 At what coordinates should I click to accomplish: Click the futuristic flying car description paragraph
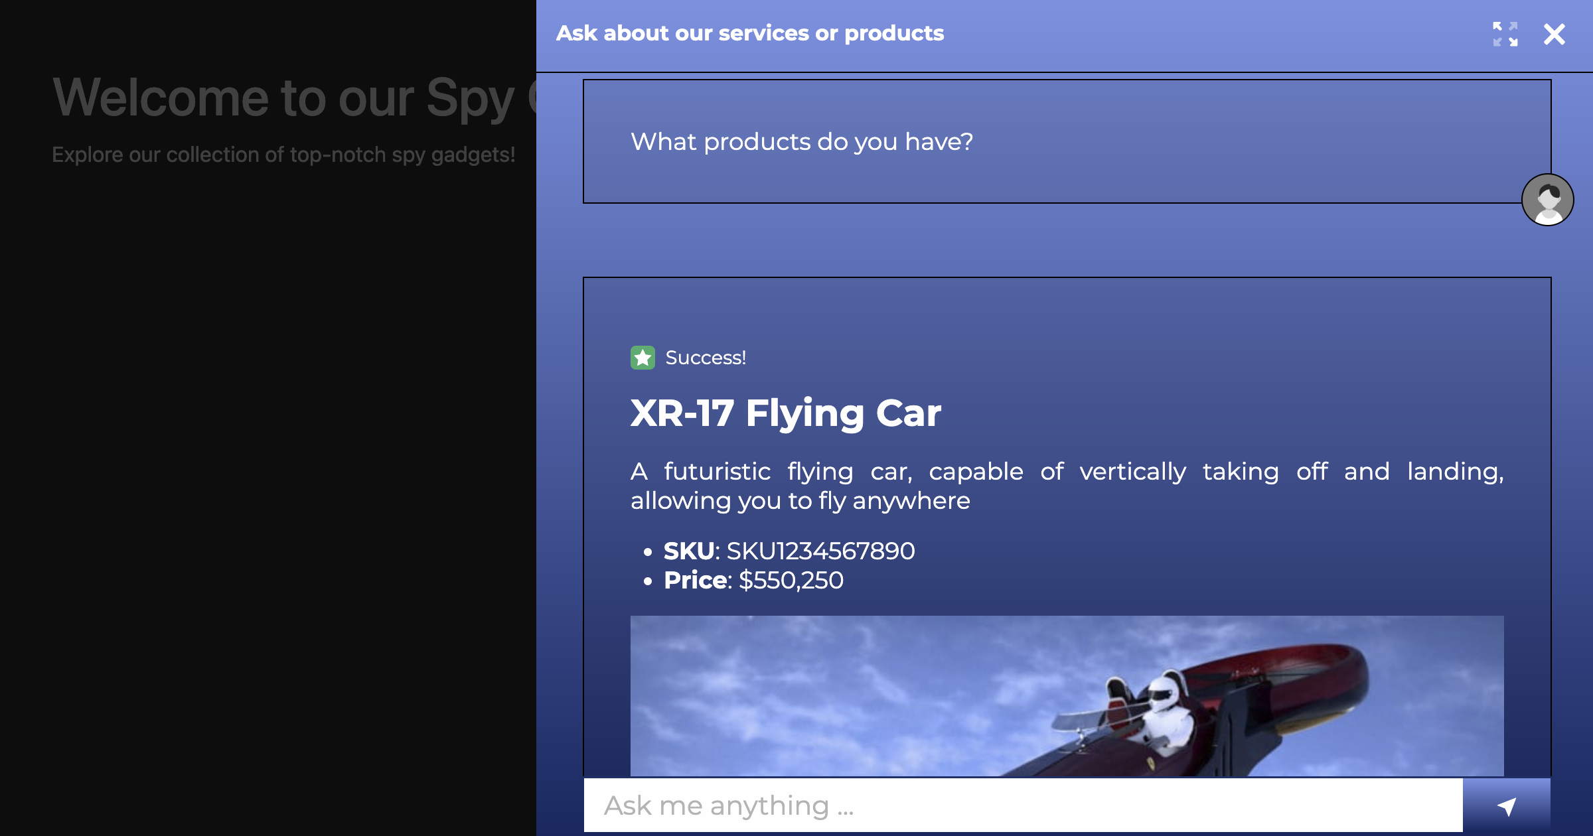(1066, 486)
